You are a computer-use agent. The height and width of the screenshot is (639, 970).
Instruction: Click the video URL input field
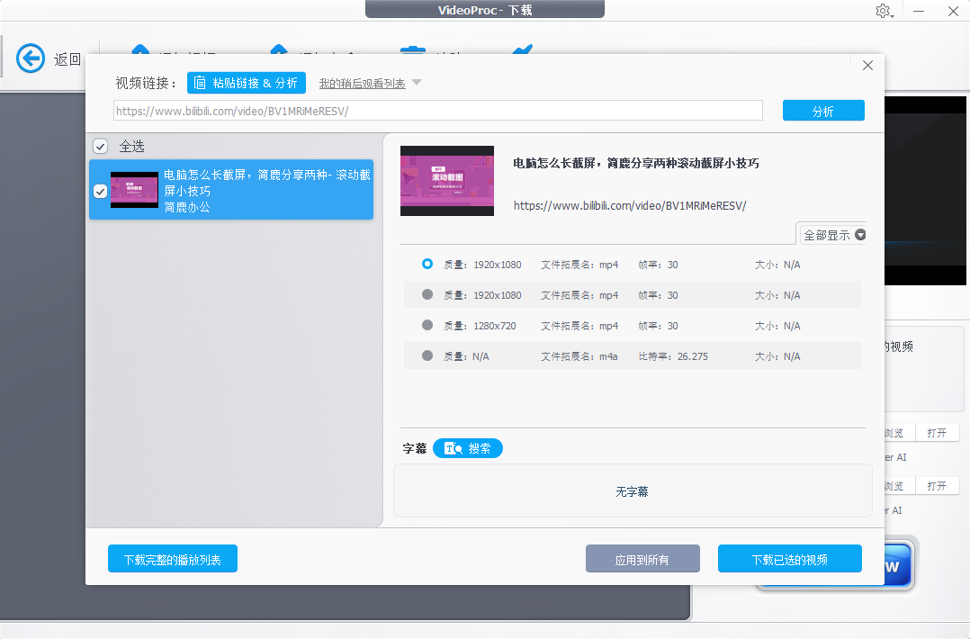pyautogui.click(x=437, y=110)
